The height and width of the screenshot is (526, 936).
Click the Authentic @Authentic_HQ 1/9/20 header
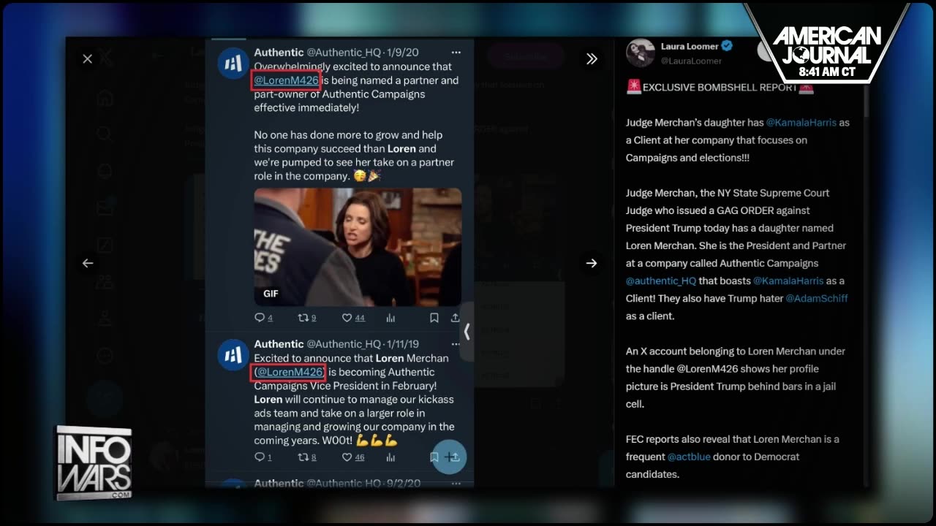336,53
